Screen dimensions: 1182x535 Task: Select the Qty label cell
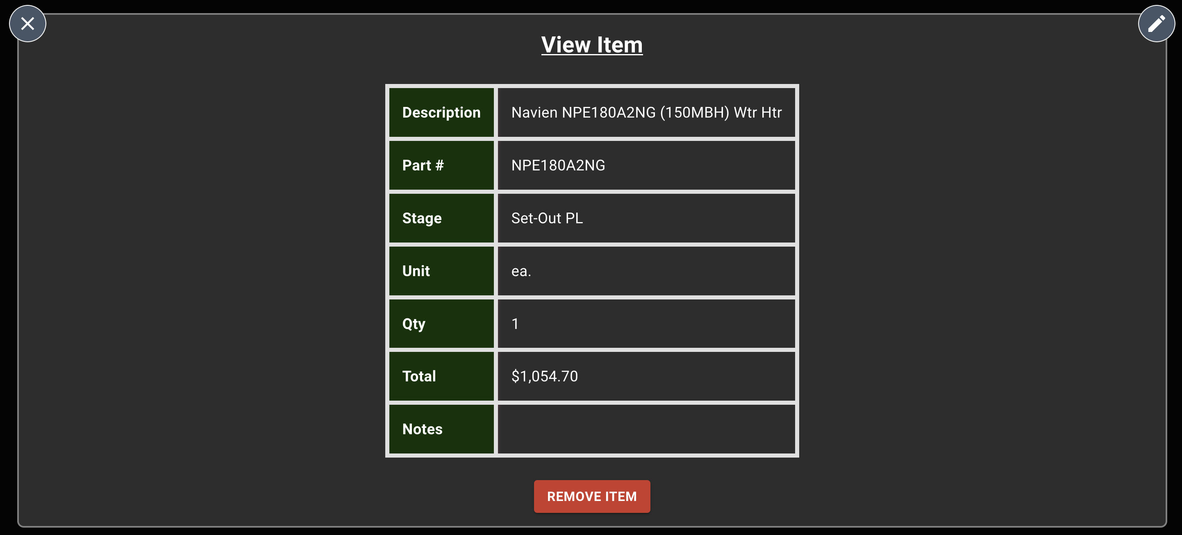(441, 323)
